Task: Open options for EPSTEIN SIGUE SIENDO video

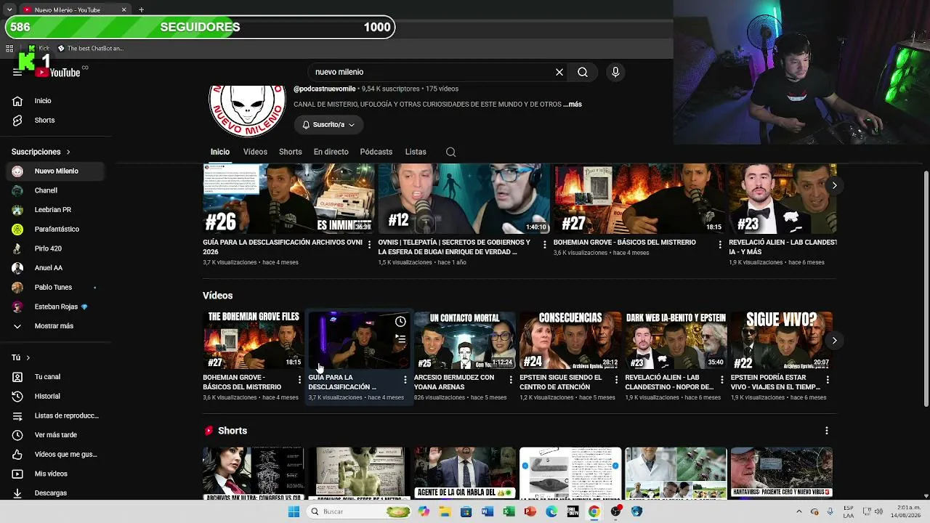Action: (x=616, y=380)
